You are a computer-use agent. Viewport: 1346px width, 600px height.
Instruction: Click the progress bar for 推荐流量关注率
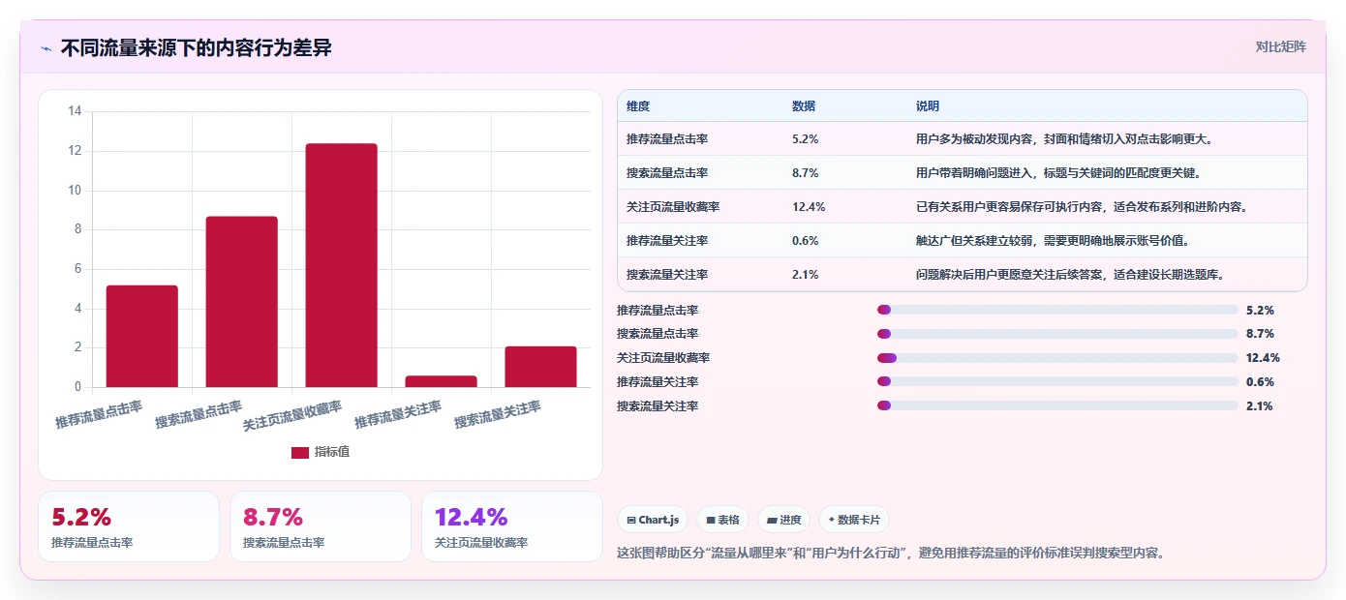tap(1057, 382)
